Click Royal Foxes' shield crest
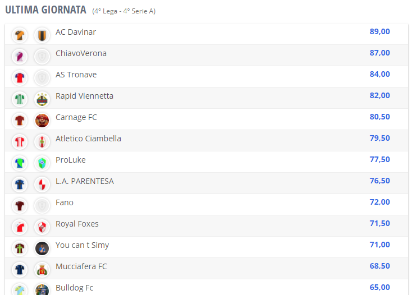 (x=42, y=227)
